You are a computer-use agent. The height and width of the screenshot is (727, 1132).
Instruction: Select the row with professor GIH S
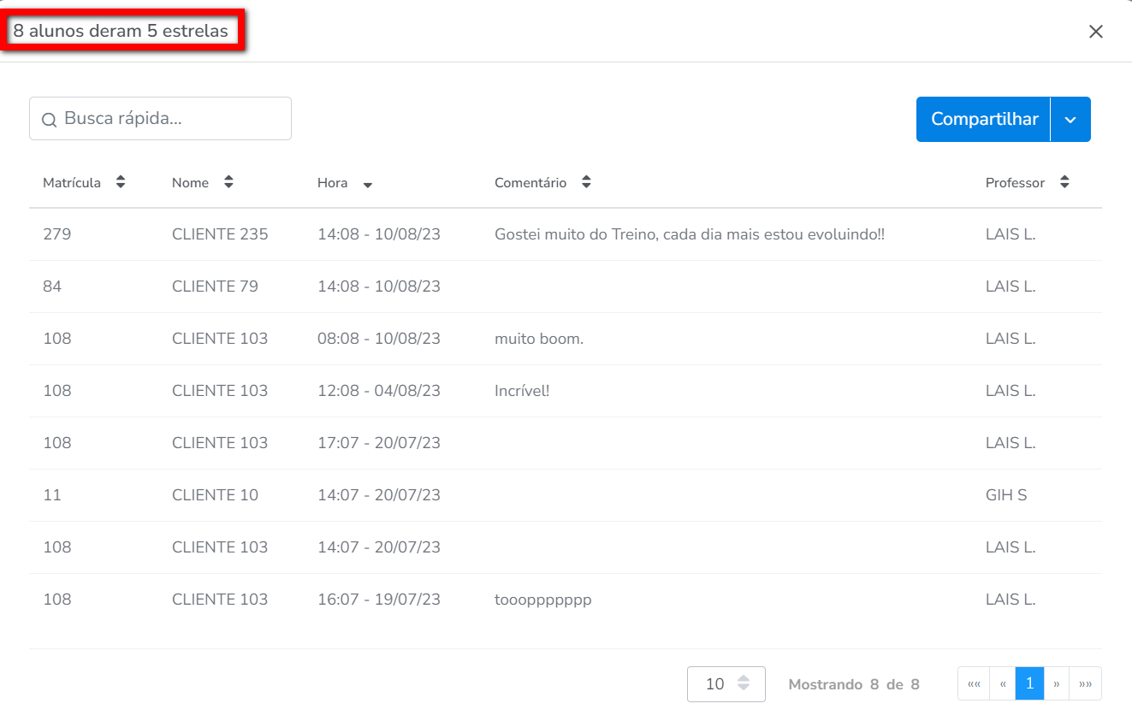pos(1005,495)
